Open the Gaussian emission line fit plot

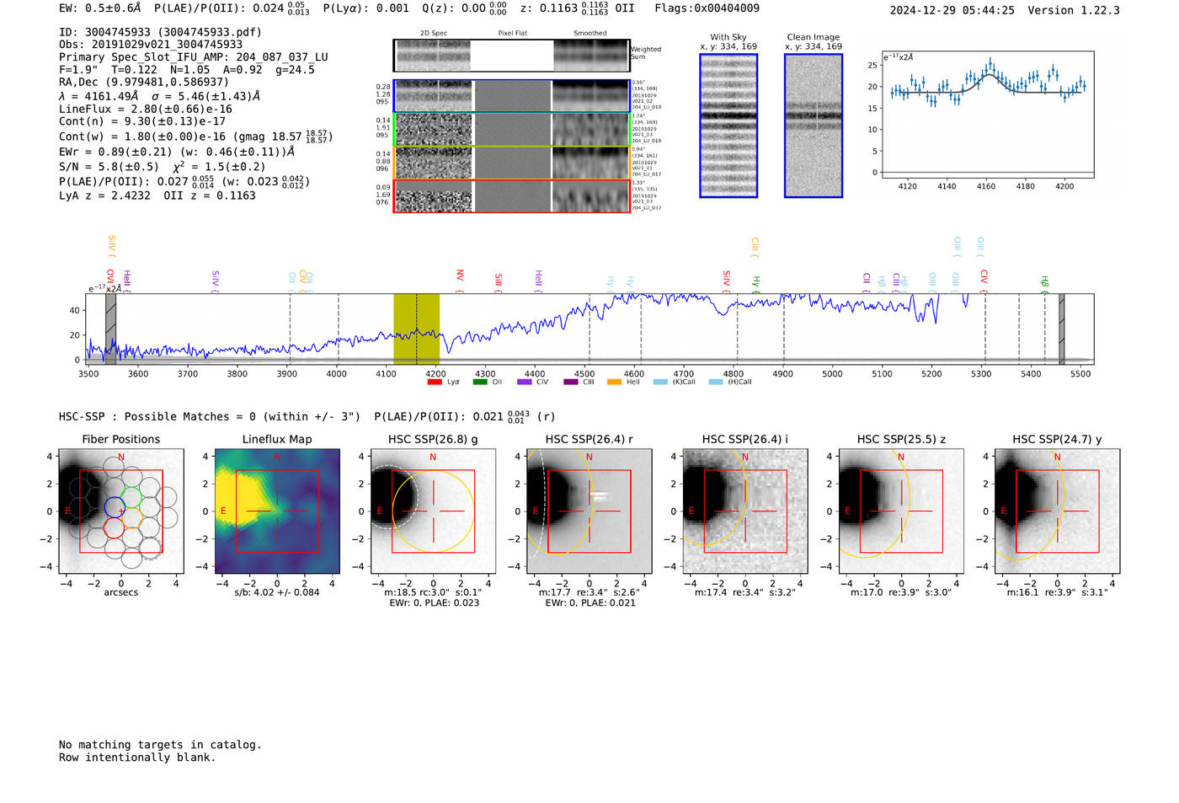[987, 115]
